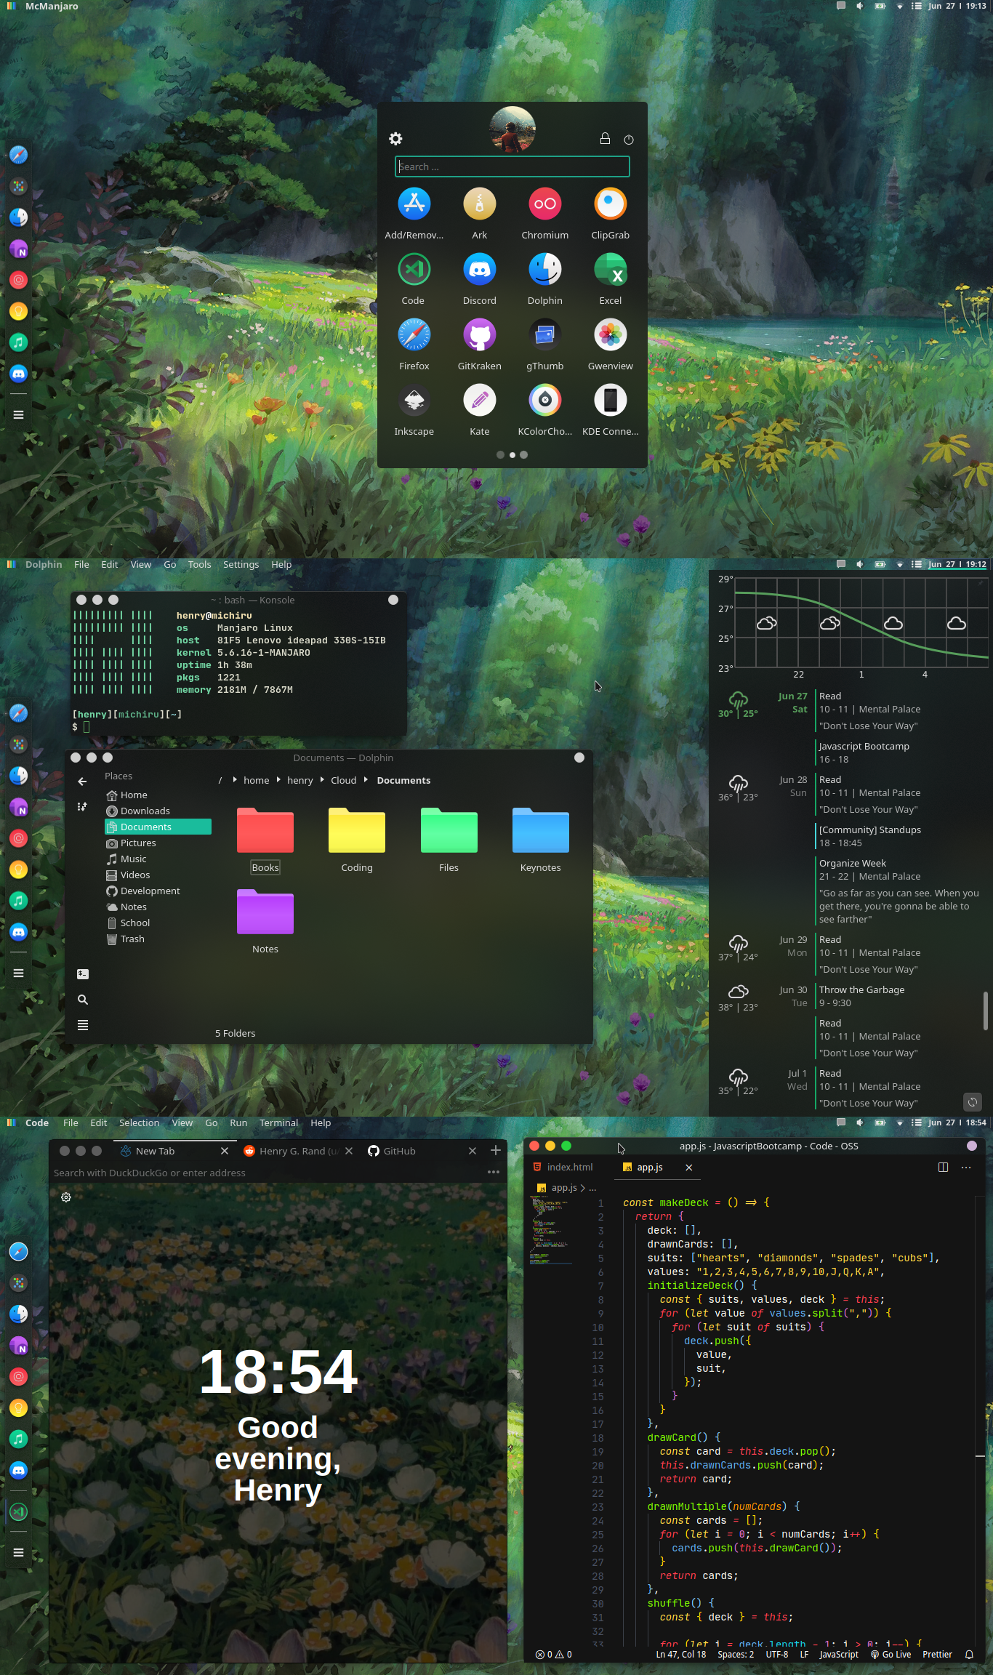
Task: Select Downloads in Dolphin's Places panel
Action: tap(145, 811)
